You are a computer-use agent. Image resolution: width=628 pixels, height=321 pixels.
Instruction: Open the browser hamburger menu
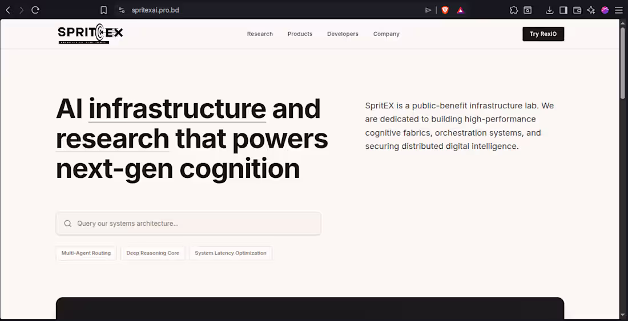(619, 10)
